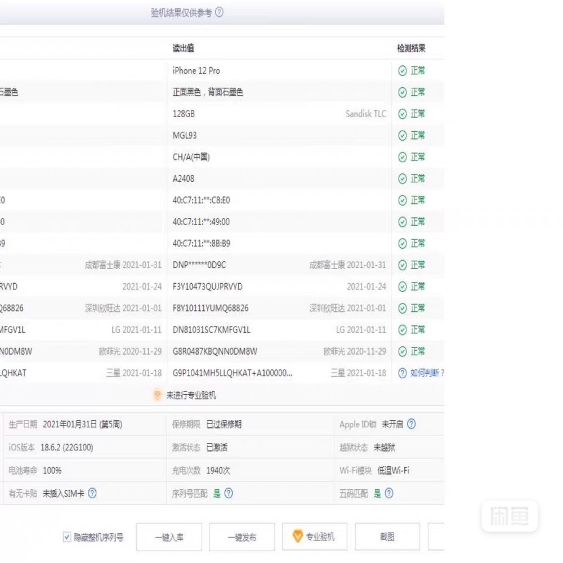Viewport: 563px width, 563px height.
Task: Click green check icon in DN81031SC7KMFGV1L row
Action: (403, 329)
